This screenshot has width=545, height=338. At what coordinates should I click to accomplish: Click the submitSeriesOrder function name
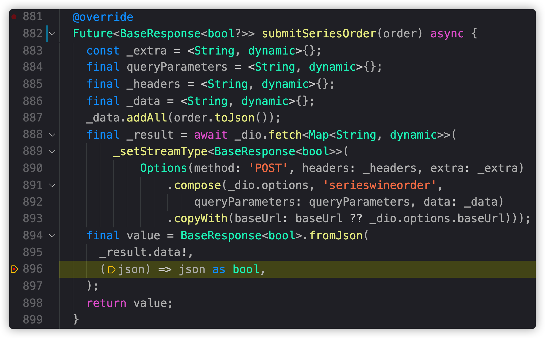[x=318, y=33]
